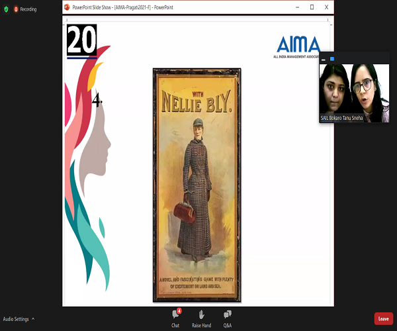Click the AIMA logo on the slide
Image resolution: width=397 pixels, height=331 pixels.
pos(298,47)
